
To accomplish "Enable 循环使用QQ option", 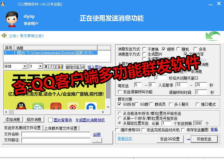I will 117,130.
